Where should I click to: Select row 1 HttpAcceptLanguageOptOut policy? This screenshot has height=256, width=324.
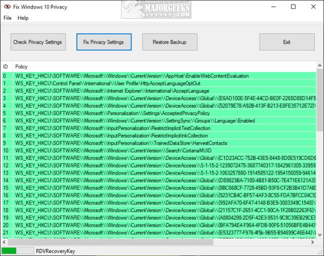pos(159,83)
